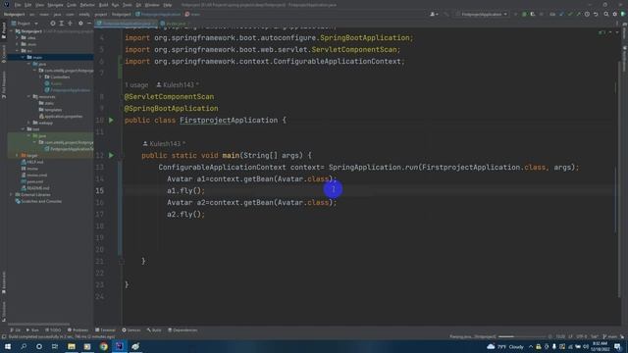Click IntelliJ IDEA icon in the taskbar

(x=120, y=346)
